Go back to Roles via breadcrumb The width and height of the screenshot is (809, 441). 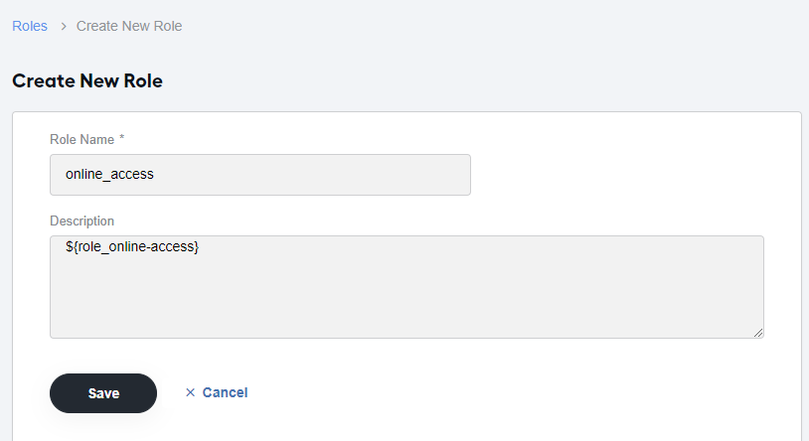(30, 26)
